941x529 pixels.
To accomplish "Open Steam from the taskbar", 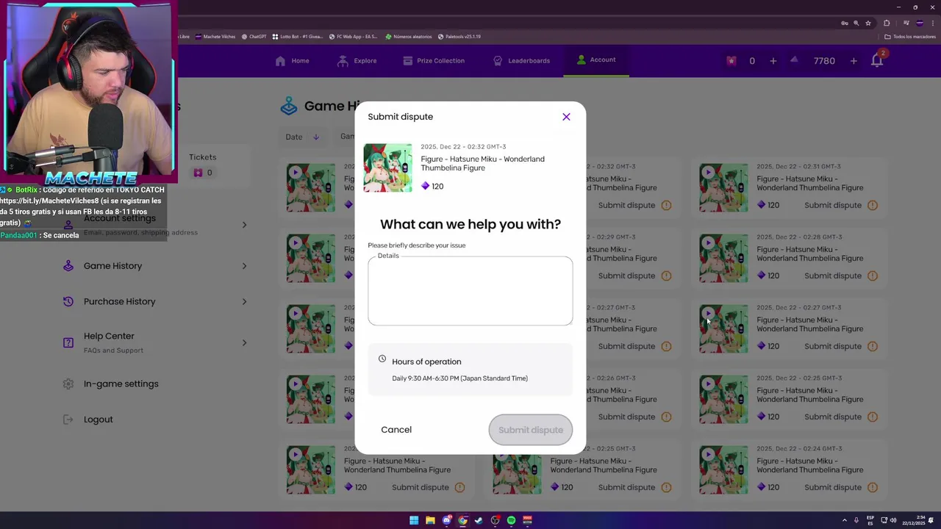I will pos(479,520).
